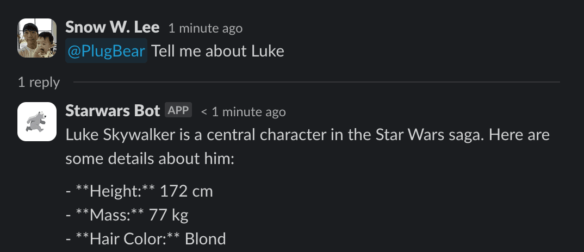Click the Starwars Bot bear avatar icon
584x252 pixels.
(x=37, y=122)
